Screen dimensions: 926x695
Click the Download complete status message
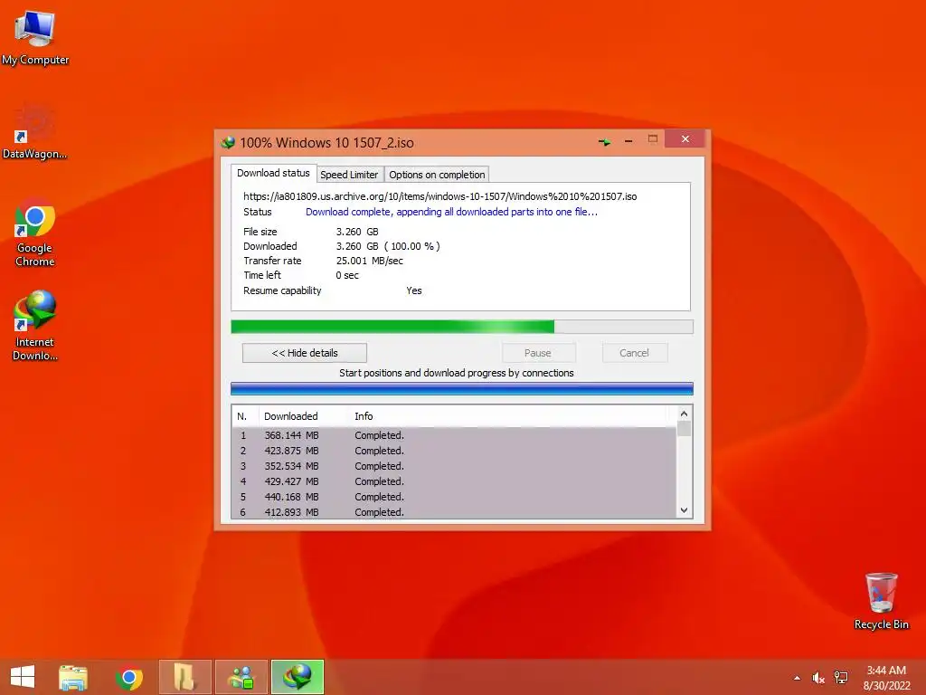tap(452, 212)
